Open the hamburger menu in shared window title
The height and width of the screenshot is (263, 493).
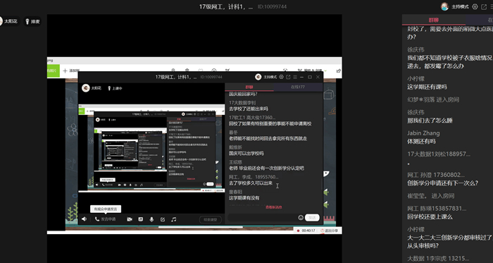click(x=295, y=77)
